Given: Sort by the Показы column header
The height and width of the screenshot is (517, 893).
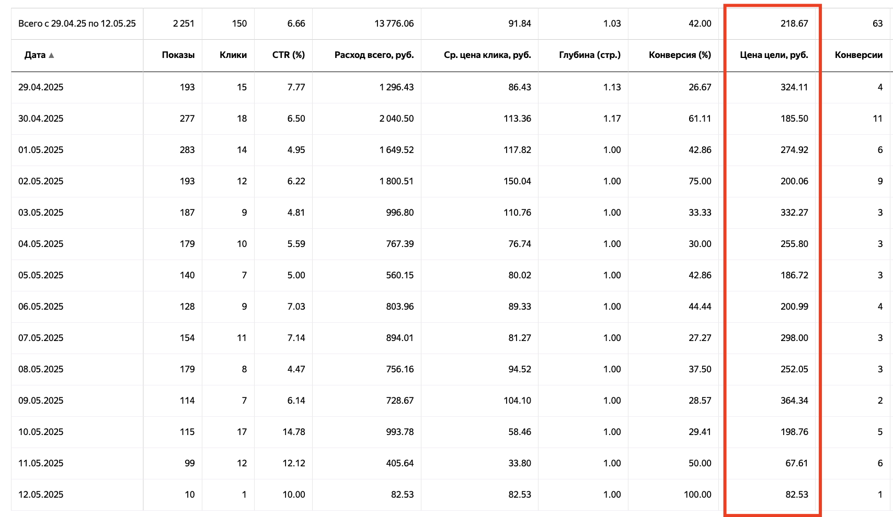Looking at the screenshot, I should tap(178, 55).
